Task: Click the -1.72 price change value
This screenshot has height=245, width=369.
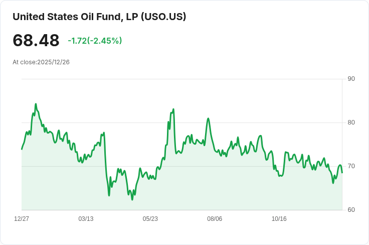Action: 77,41
